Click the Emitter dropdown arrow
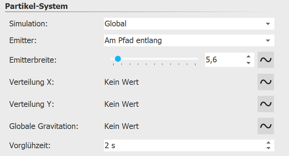 coord(268,41)
